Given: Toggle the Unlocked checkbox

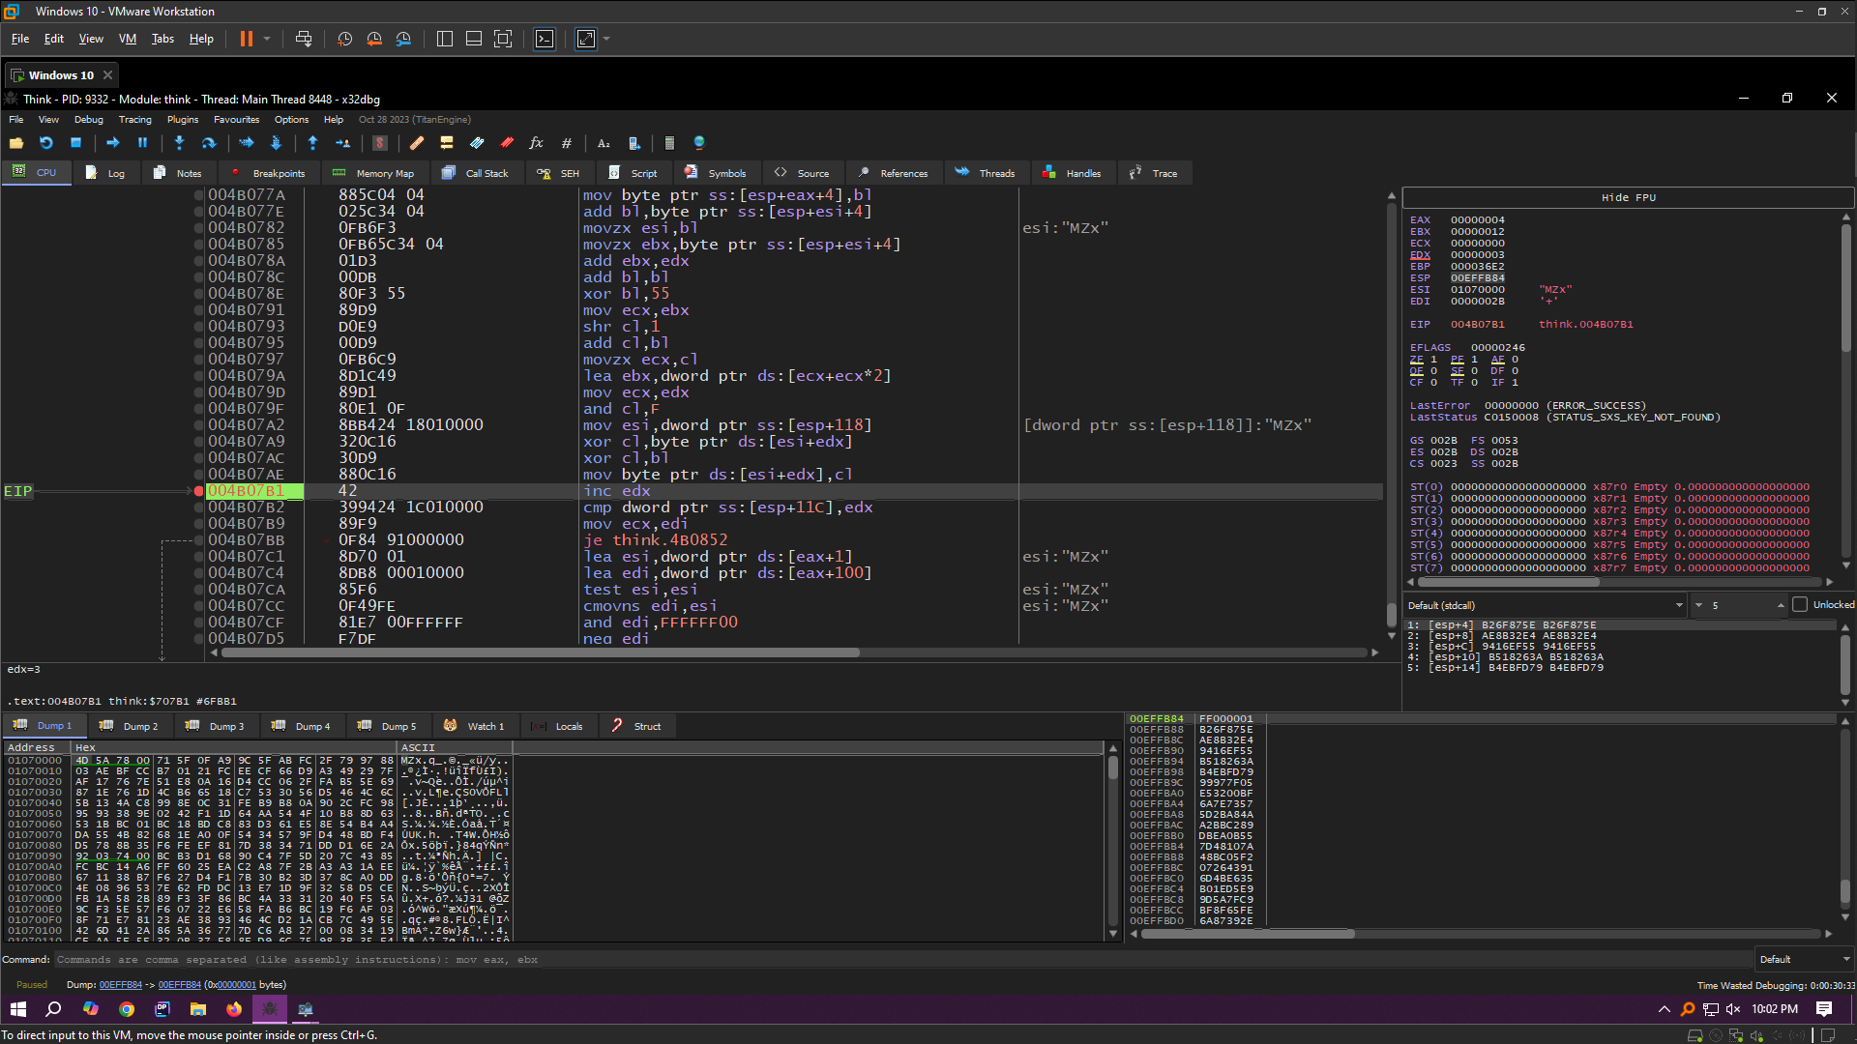Looking at the screenshot, I should point(1800,605).
